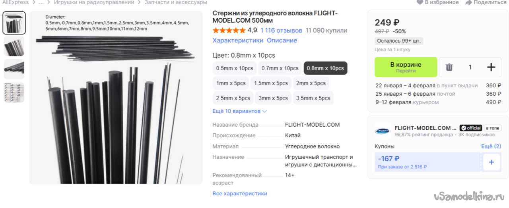Image resolution: width=509 pixels, height=208 pixels.
Task: Expand Ещё 10 вариантов list
Action: (239, 111)
